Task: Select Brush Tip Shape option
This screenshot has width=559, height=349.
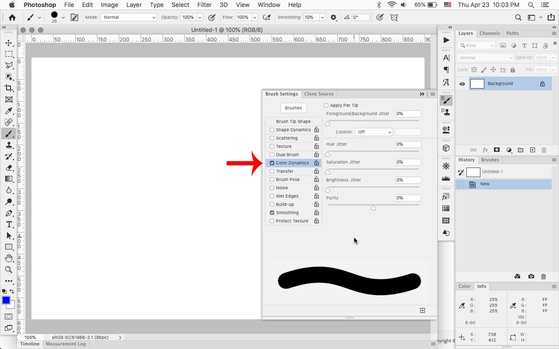Action: (x=293, y=122)
